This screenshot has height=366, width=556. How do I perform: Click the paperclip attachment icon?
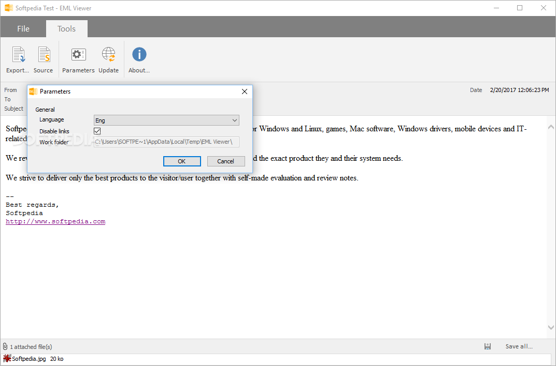coord(5,346)
